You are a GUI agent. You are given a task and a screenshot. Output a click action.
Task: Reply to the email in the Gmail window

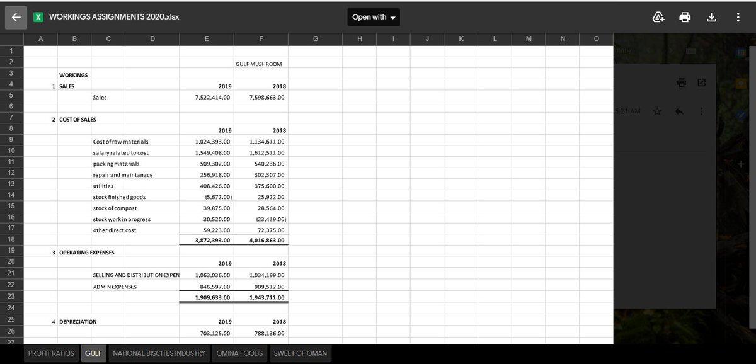point(679,111)
